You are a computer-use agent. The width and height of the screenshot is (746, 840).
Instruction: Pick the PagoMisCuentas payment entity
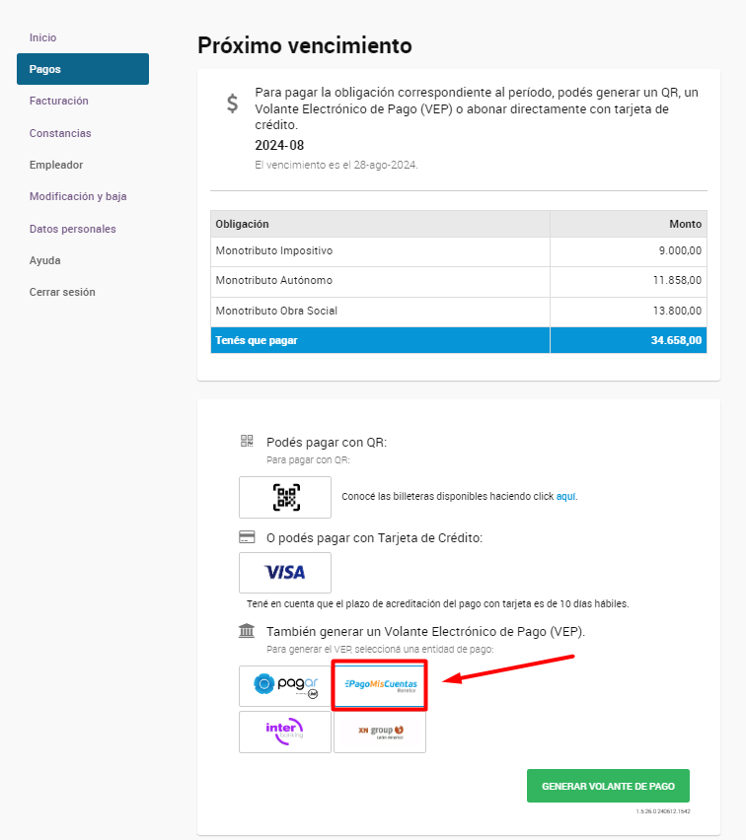tap(380, 686)
